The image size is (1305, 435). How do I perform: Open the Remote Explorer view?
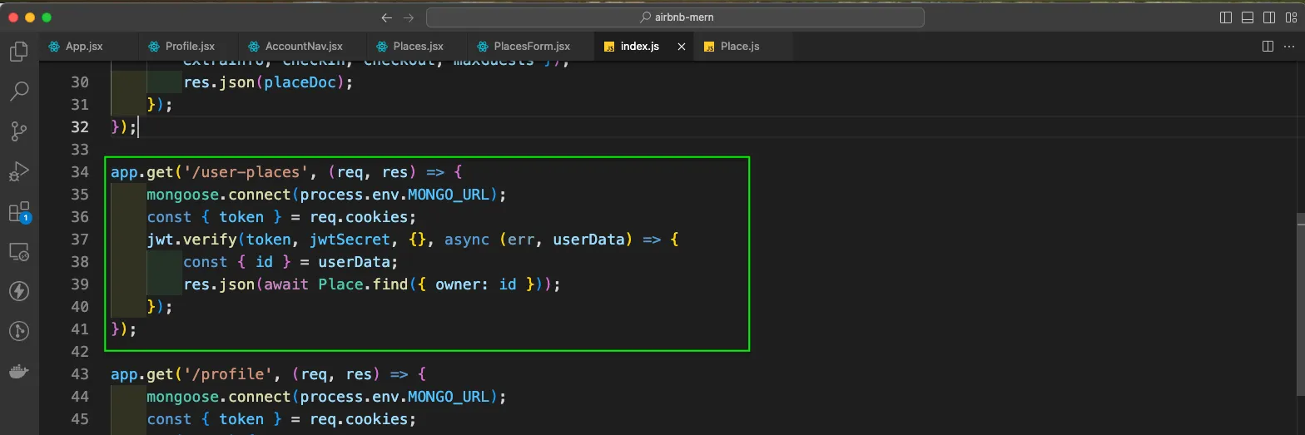click(x=18, y=251)
